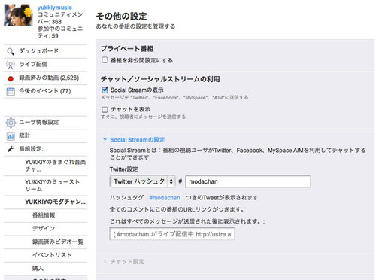Click the その他の設定 page heading
The image size is (376, 280).
121,16
